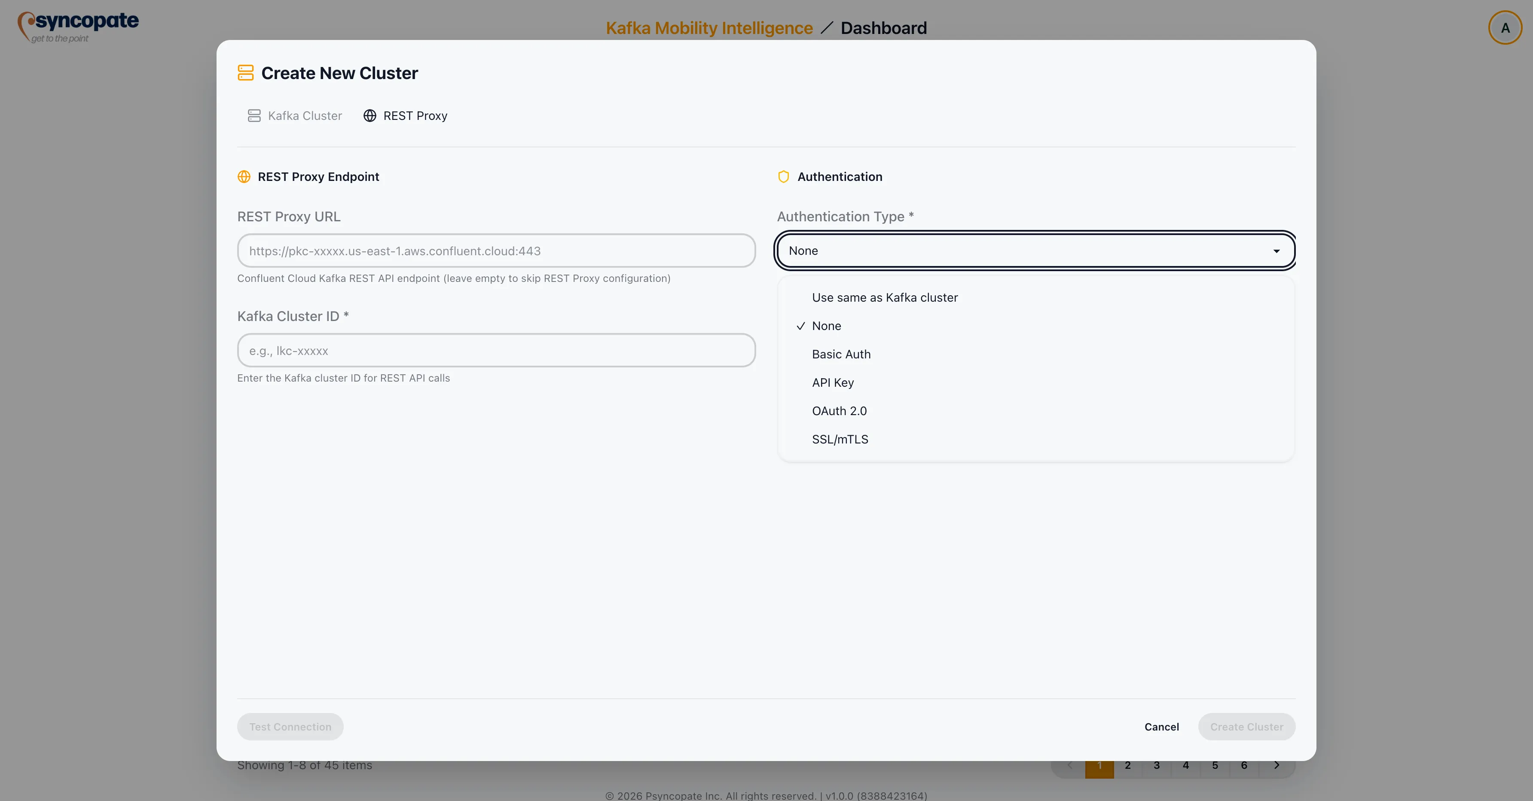
Task: Click the globe icon next to REST Proxy Endpoint
Action: 244,177
